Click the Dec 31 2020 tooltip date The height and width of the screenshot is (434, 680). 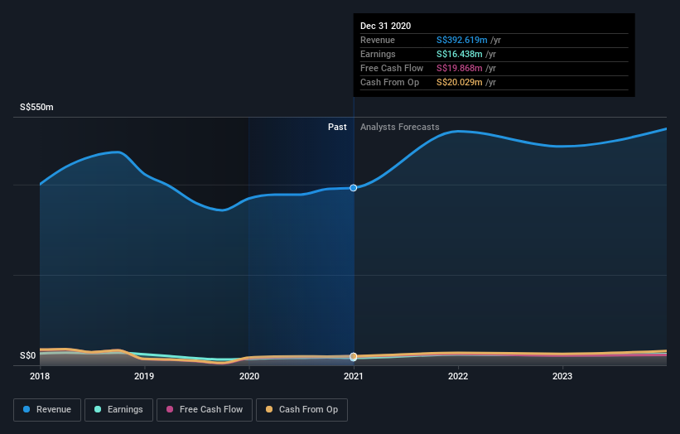[385, 26]
